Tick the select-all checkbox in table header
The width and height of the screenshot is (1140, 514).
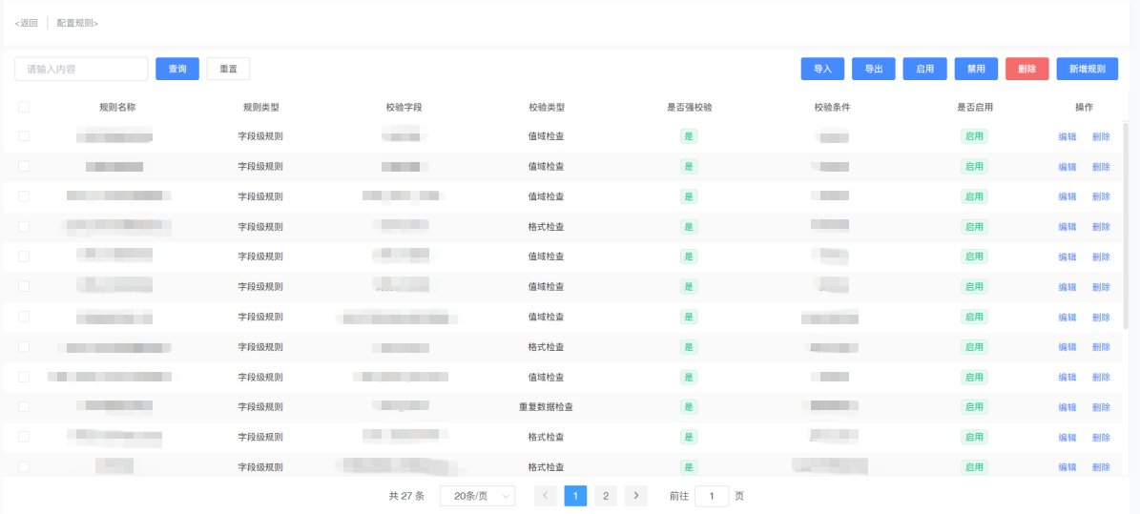(24, 107)
